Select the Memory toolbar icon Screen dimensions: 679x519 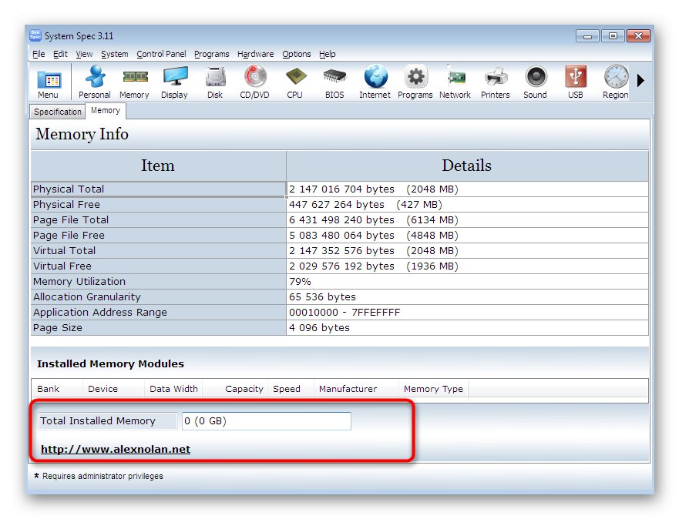134,82
